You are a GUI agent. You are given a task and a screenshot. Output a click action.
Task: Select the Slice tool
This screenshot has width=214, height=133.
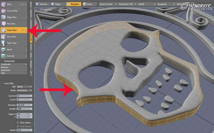[14, 4]
